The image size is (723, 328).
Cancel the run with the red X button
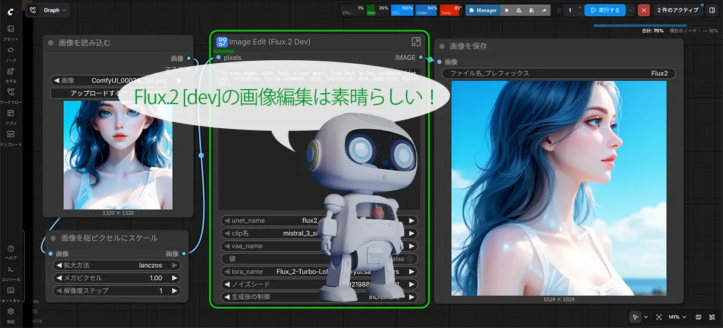[644, 10]
